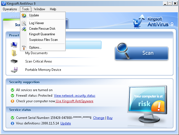179x135 pixels.
Task: Open the Window menu
Action: (40, 9)
